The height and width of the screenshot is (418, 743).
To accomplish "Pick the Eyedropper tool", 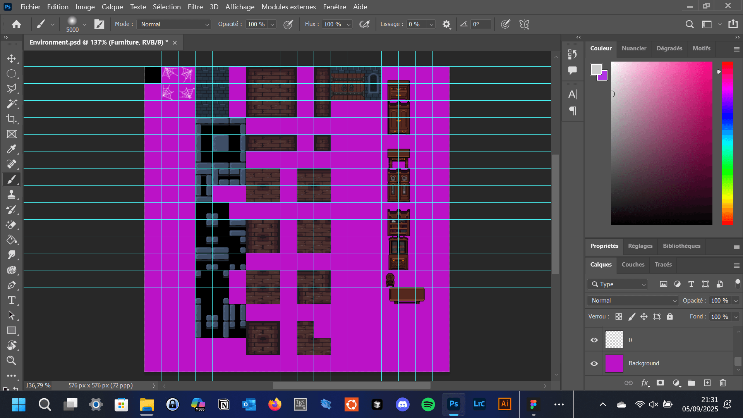I will (x=12, y=149).
